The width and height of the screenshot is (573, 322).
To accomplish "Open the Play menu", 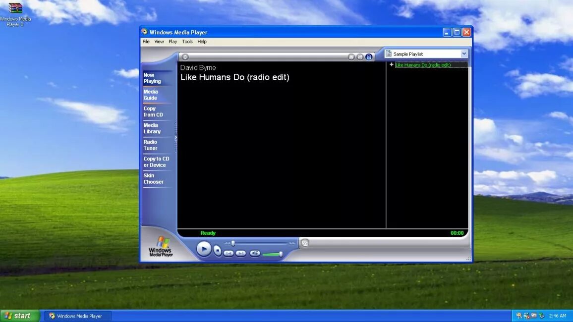I will coord(173,42).
